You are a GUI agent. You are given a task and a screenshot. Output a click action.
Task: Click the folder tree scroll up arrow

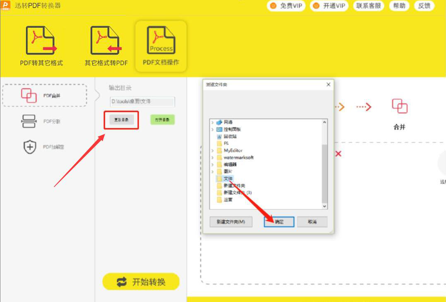pos(324,122)
